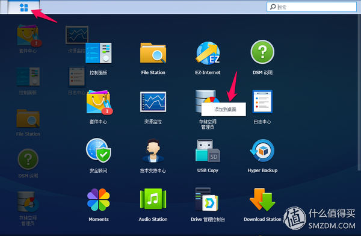Launch Security Advisor (安全顾问)
The width and height of the screenshot is (361, 236).
click(99, 151)
